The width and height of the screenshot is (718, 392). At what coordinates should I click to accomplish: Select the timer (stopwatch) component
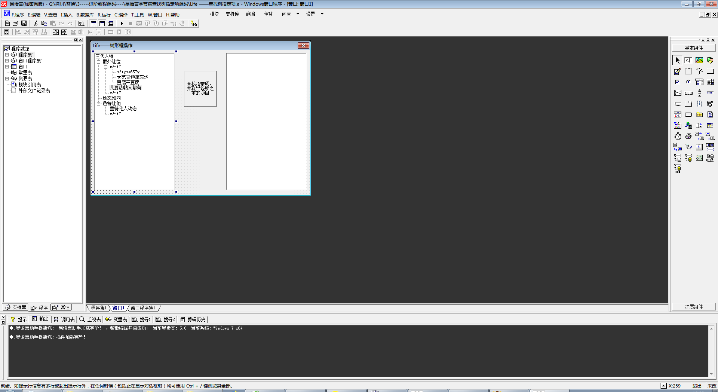click(x=678, y=137)
